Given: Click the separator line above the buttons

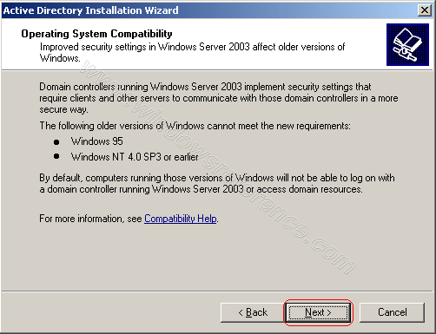Looking at the screenshot, I should tap(218, 291).
